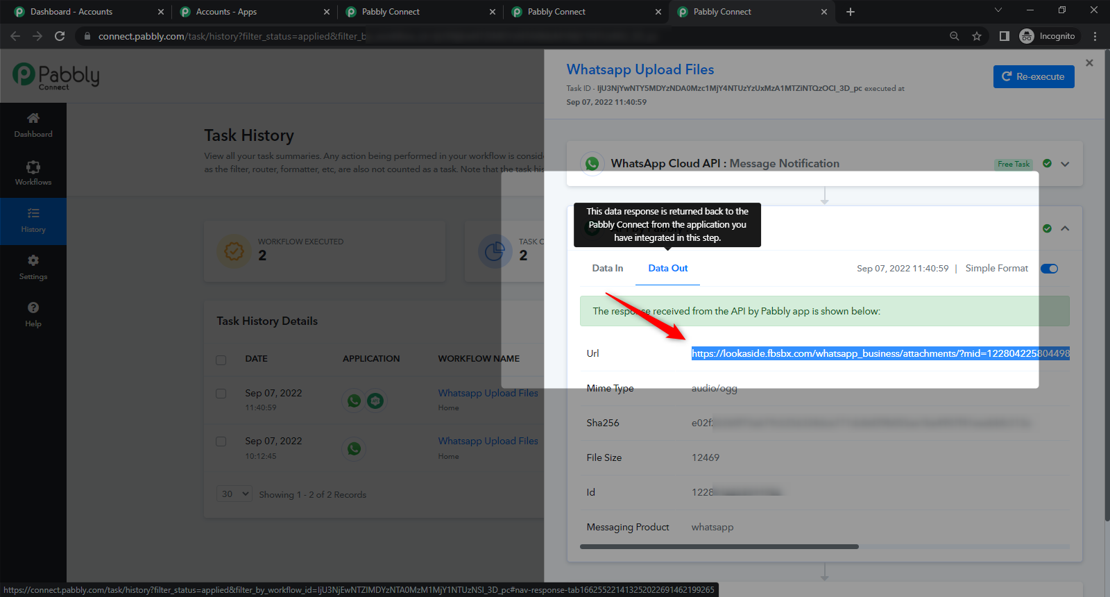Click the green check on second step
Viewport: 1110px width, 597px height.
click(1047, 228)
